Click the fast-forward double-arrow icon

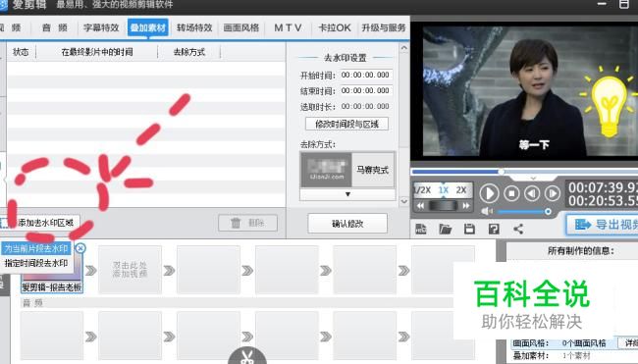[x=466, y=206]
